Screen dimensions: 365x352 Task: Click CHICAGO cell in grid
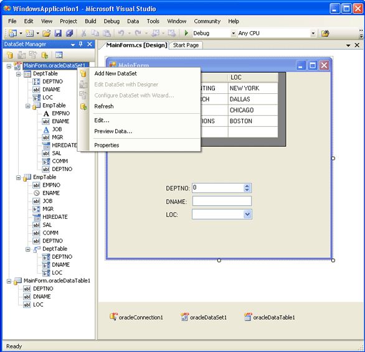pyautogui.click(x=253, y=110)
